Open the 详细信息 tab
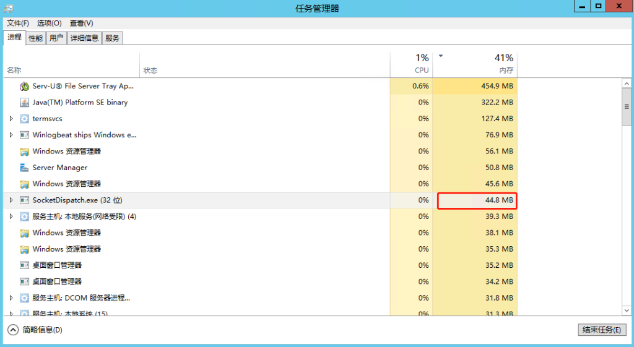This screenshot has width=634, height=347. coord(84,38)
